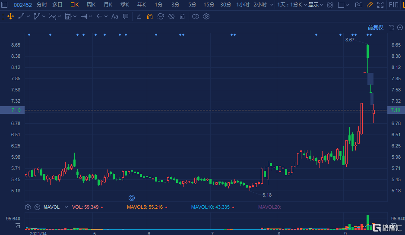The width and height of the screenshot is (405, 235).
Task: Click stock code 002452
Action: [x=23, y=5]
